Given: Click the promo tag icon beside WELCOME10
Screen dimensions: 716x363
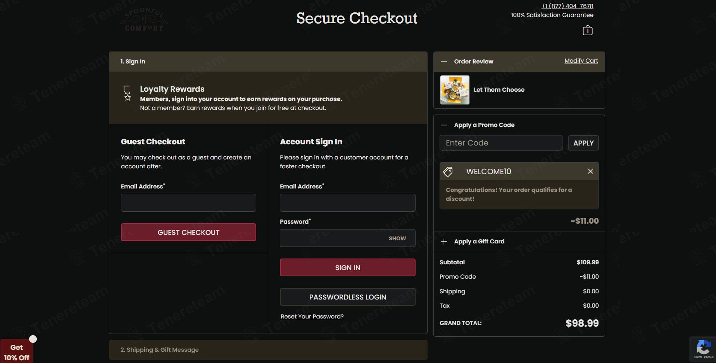Looking at the screenshot, I should (448, 171).
